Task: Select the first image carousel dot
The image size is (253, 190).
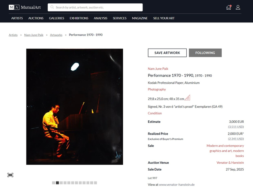Action: (54, 183)
